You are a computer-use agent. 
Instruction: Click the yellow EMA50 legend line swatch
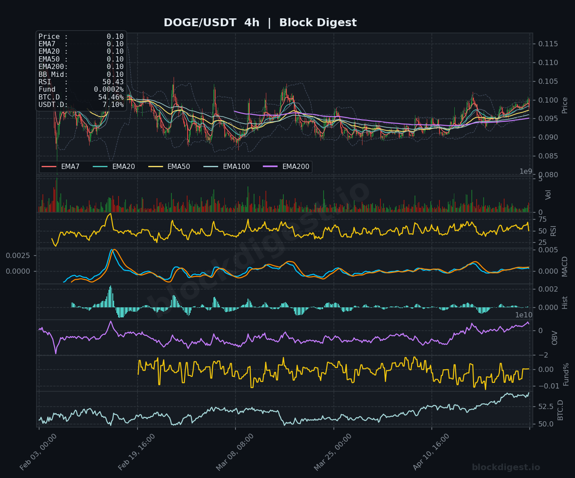pos(156,167)
